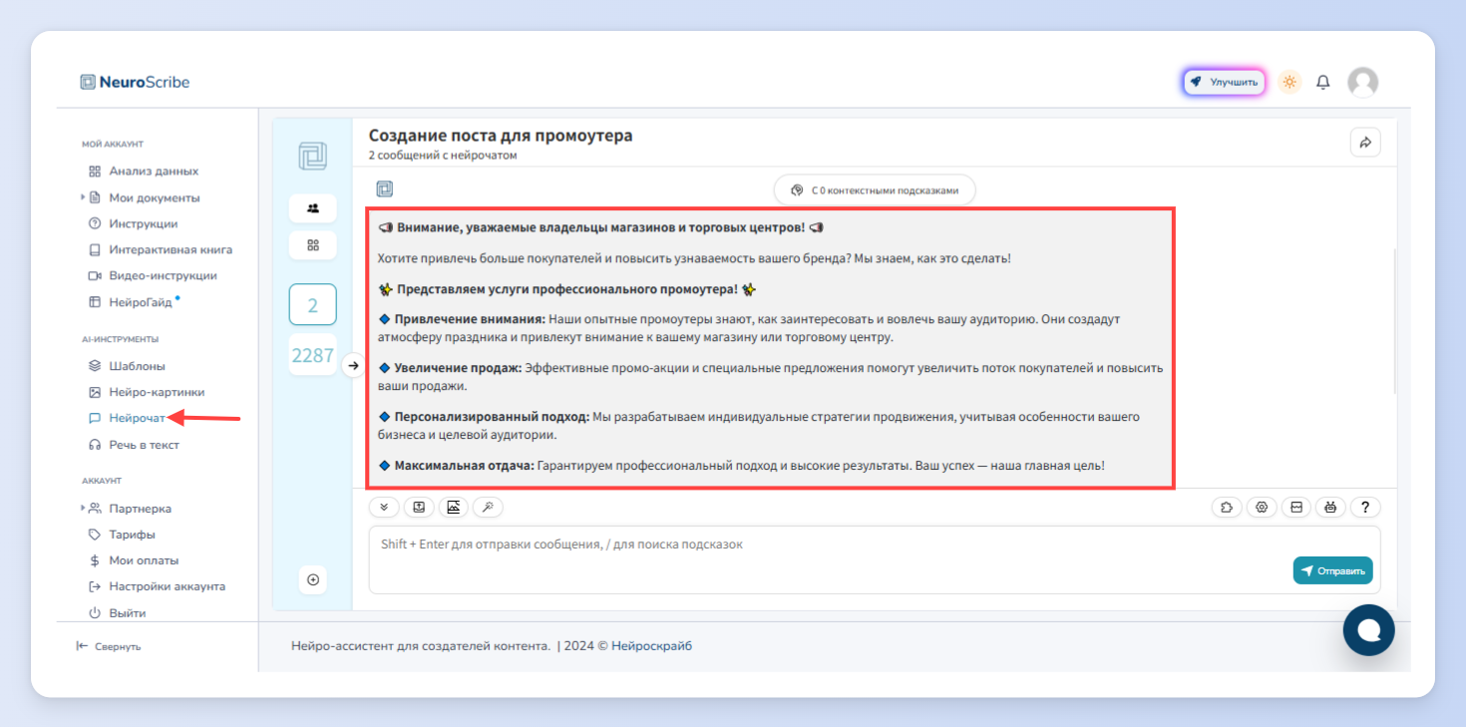
Task: Click the arrow to expand the chat list
Action: (x=353, y=366)
